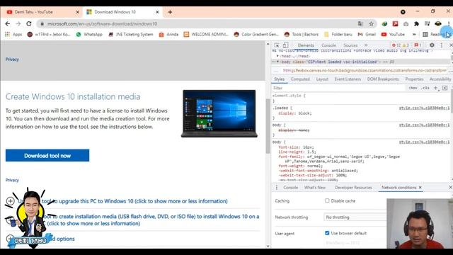
Task: Open the YouTube bookmark
Action: click(393, 34)
